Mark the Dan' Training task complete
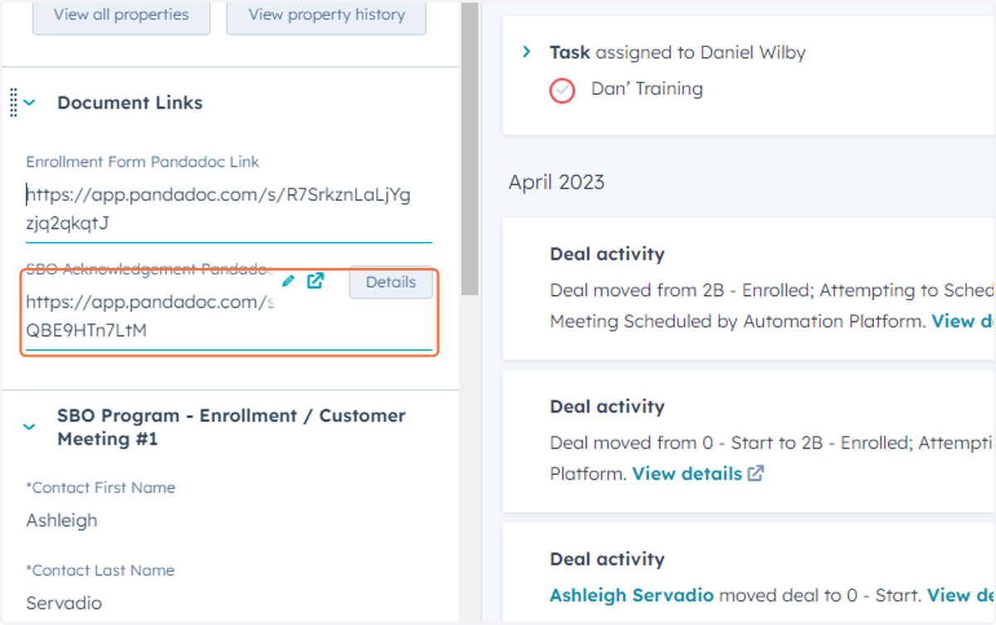 [562, 90]
